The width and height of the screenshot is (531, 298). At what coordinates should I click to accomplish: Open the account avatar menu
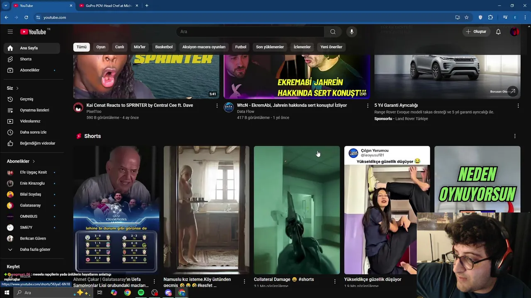(x=514, y=32)
